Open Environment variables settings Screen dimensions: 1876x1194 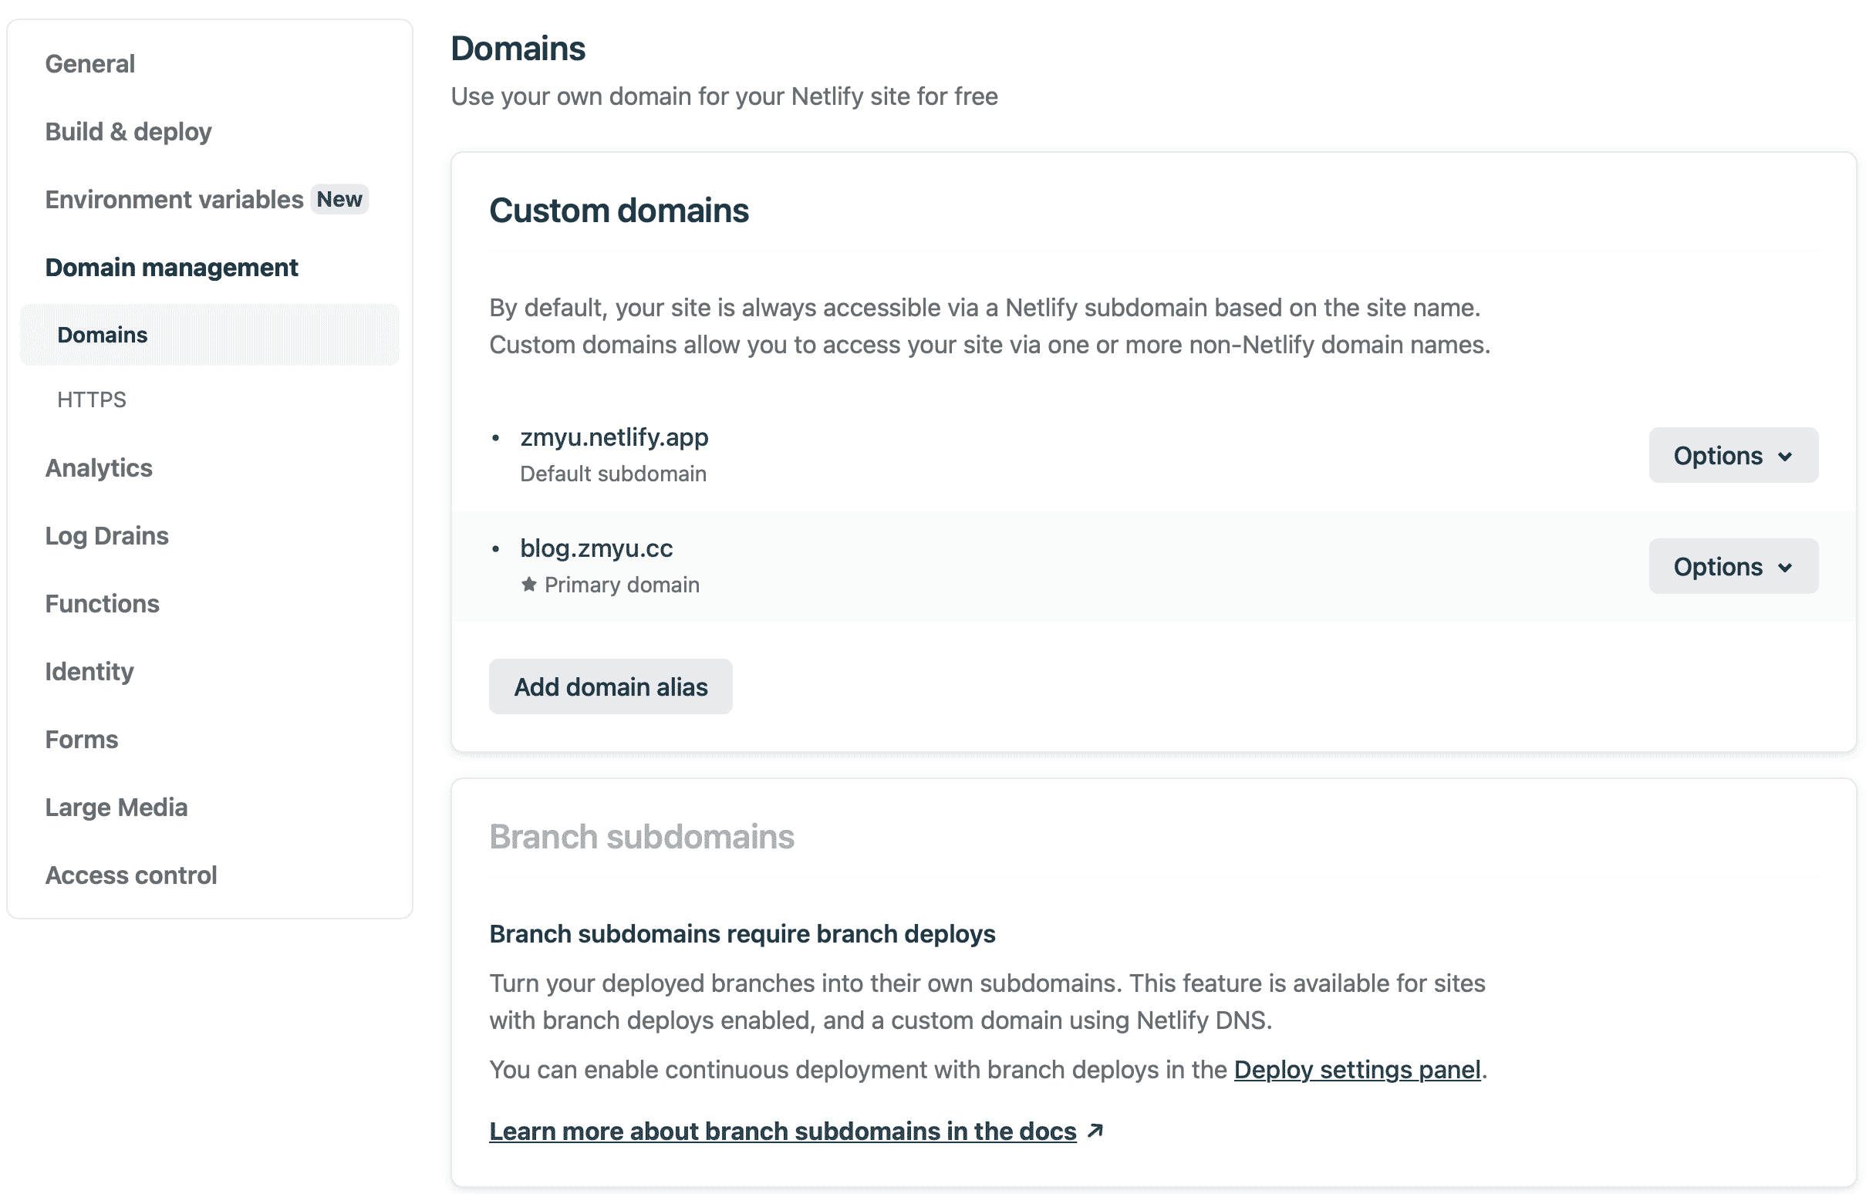coord(174,200)
